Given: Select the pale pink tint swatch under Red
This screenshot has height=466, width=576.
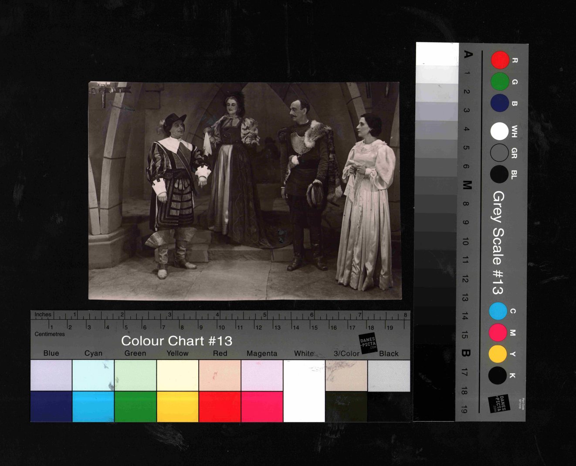Looking at the screenshot, I should pos(220,375).
